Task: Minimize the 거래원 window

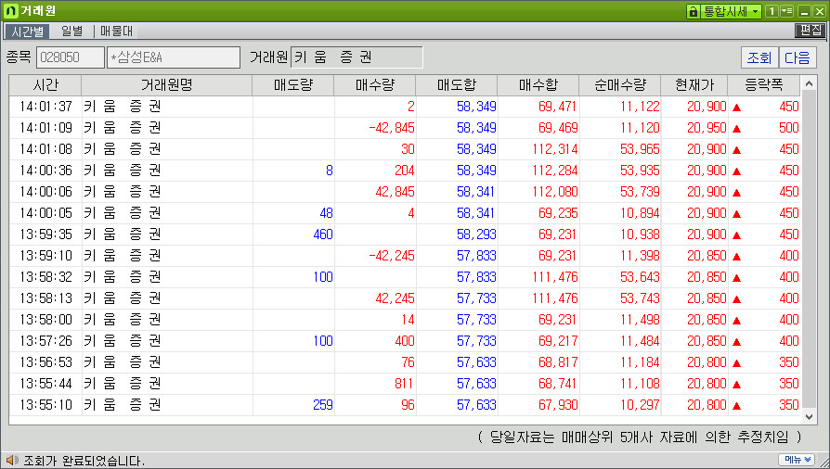Action: [804, 11]
